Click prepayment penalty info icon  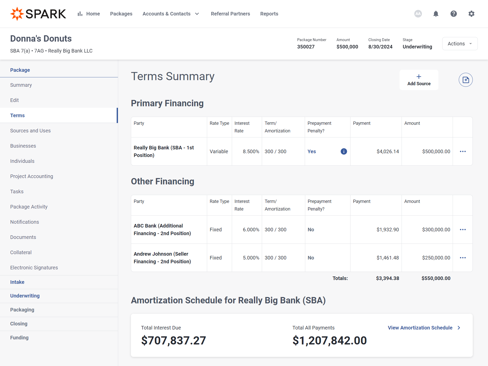point(344,151)
